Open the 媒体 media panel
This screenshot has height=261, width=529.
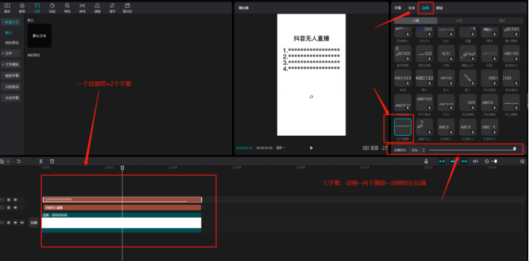tap(7, 7)
